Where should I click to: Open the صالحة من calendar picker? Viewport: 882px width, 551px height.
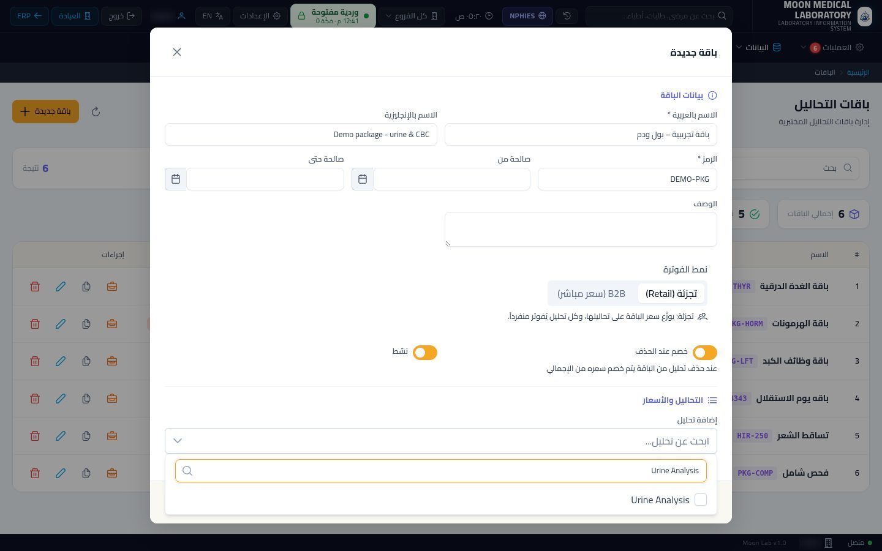[x=363, y=179]
